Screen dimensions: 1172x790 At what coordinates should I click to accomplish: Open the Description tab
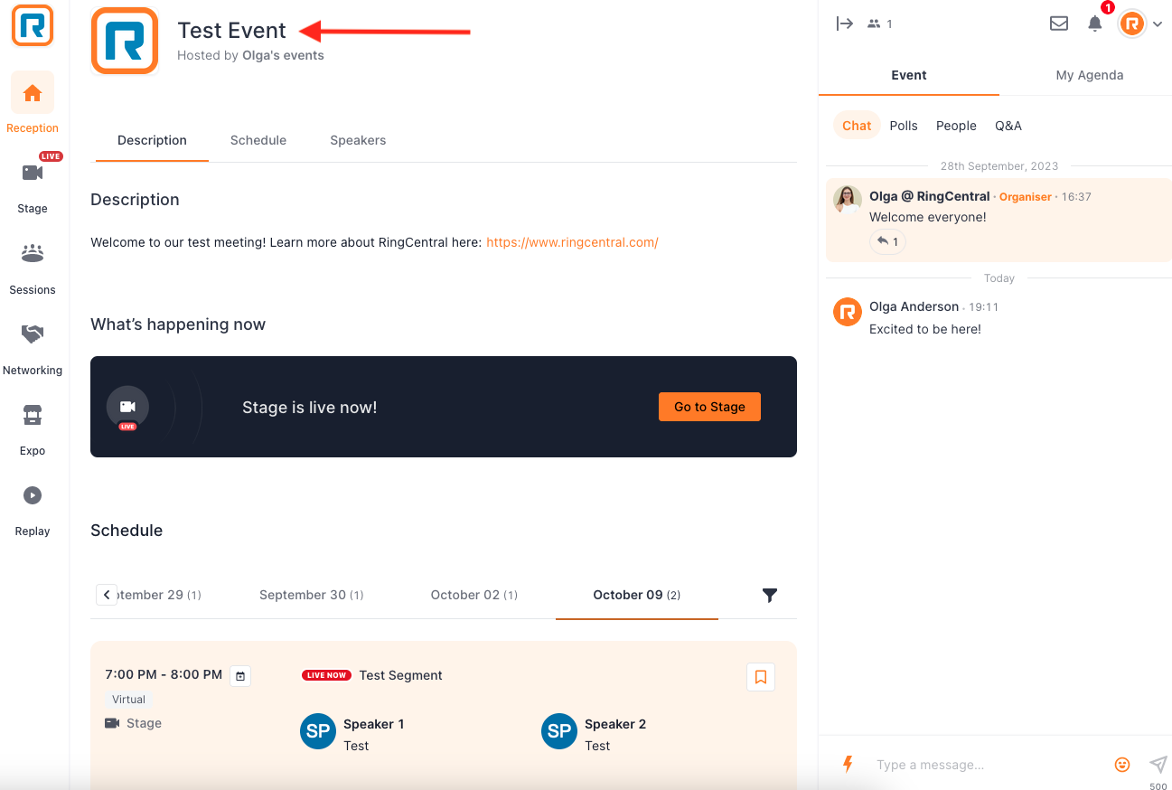152,140
